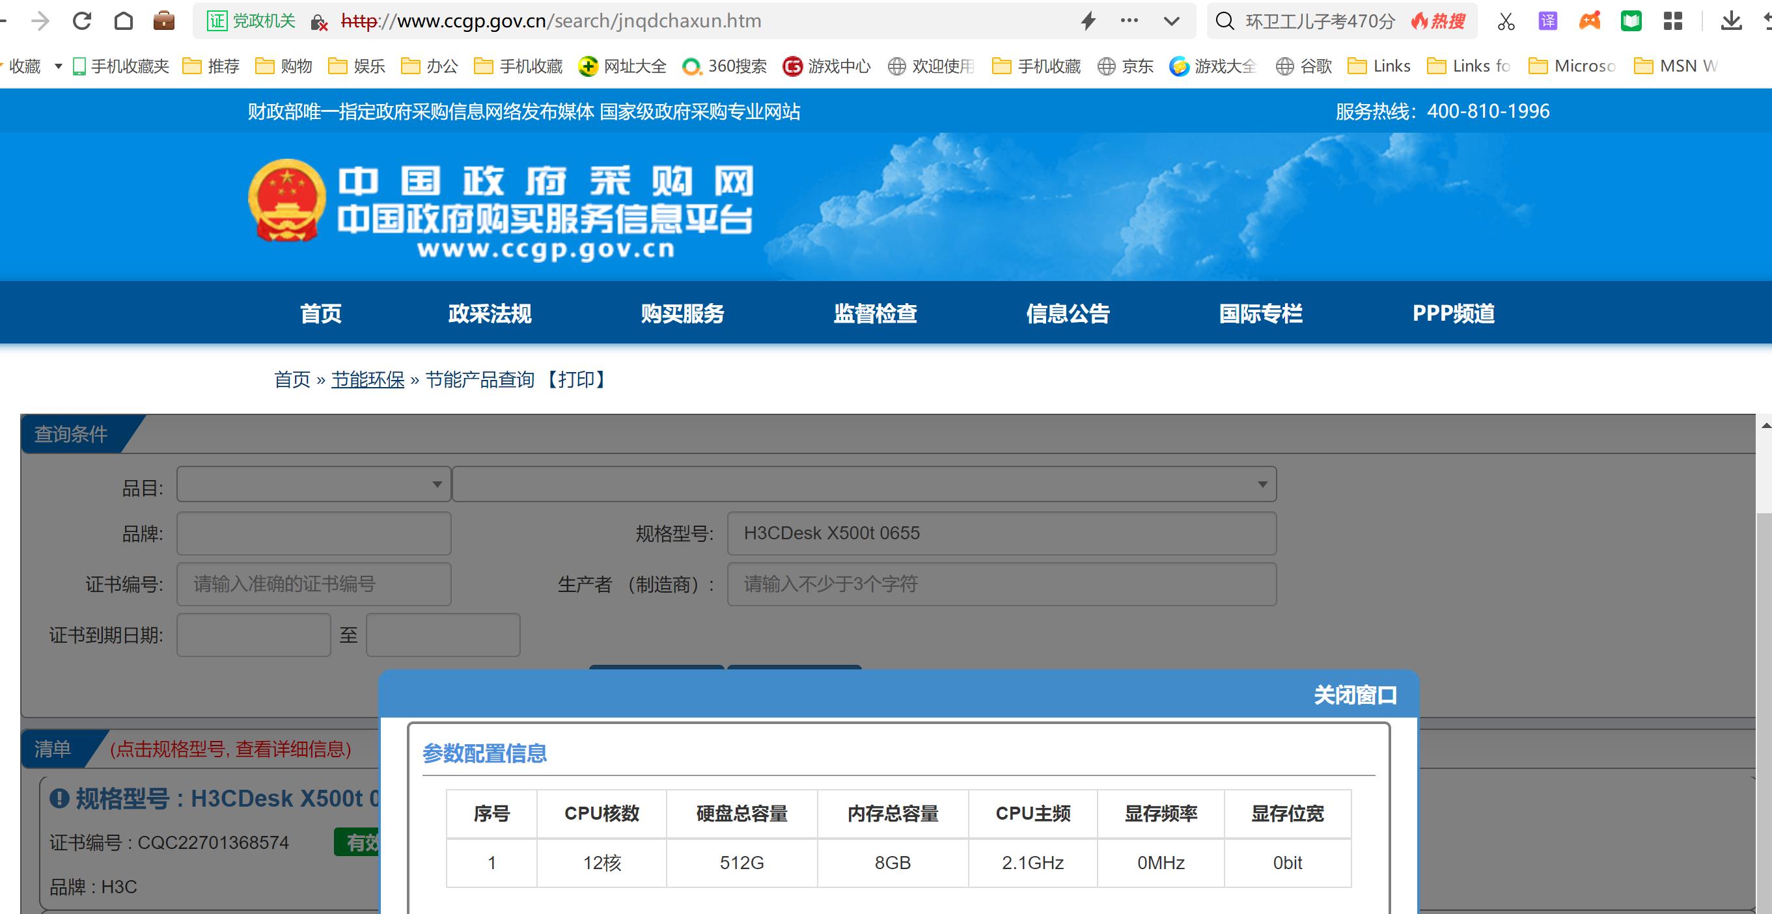This screenshot has height=914, width=1772.
Task: Click the 证书到期日期 start date field
Action: [x=254, y=635]
